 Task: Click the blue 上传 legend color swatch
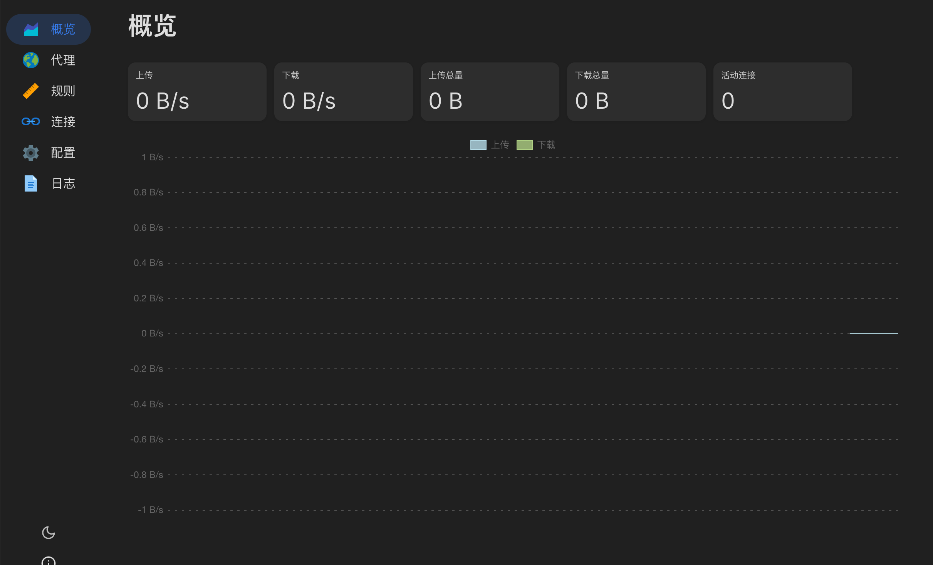point(478,145)
